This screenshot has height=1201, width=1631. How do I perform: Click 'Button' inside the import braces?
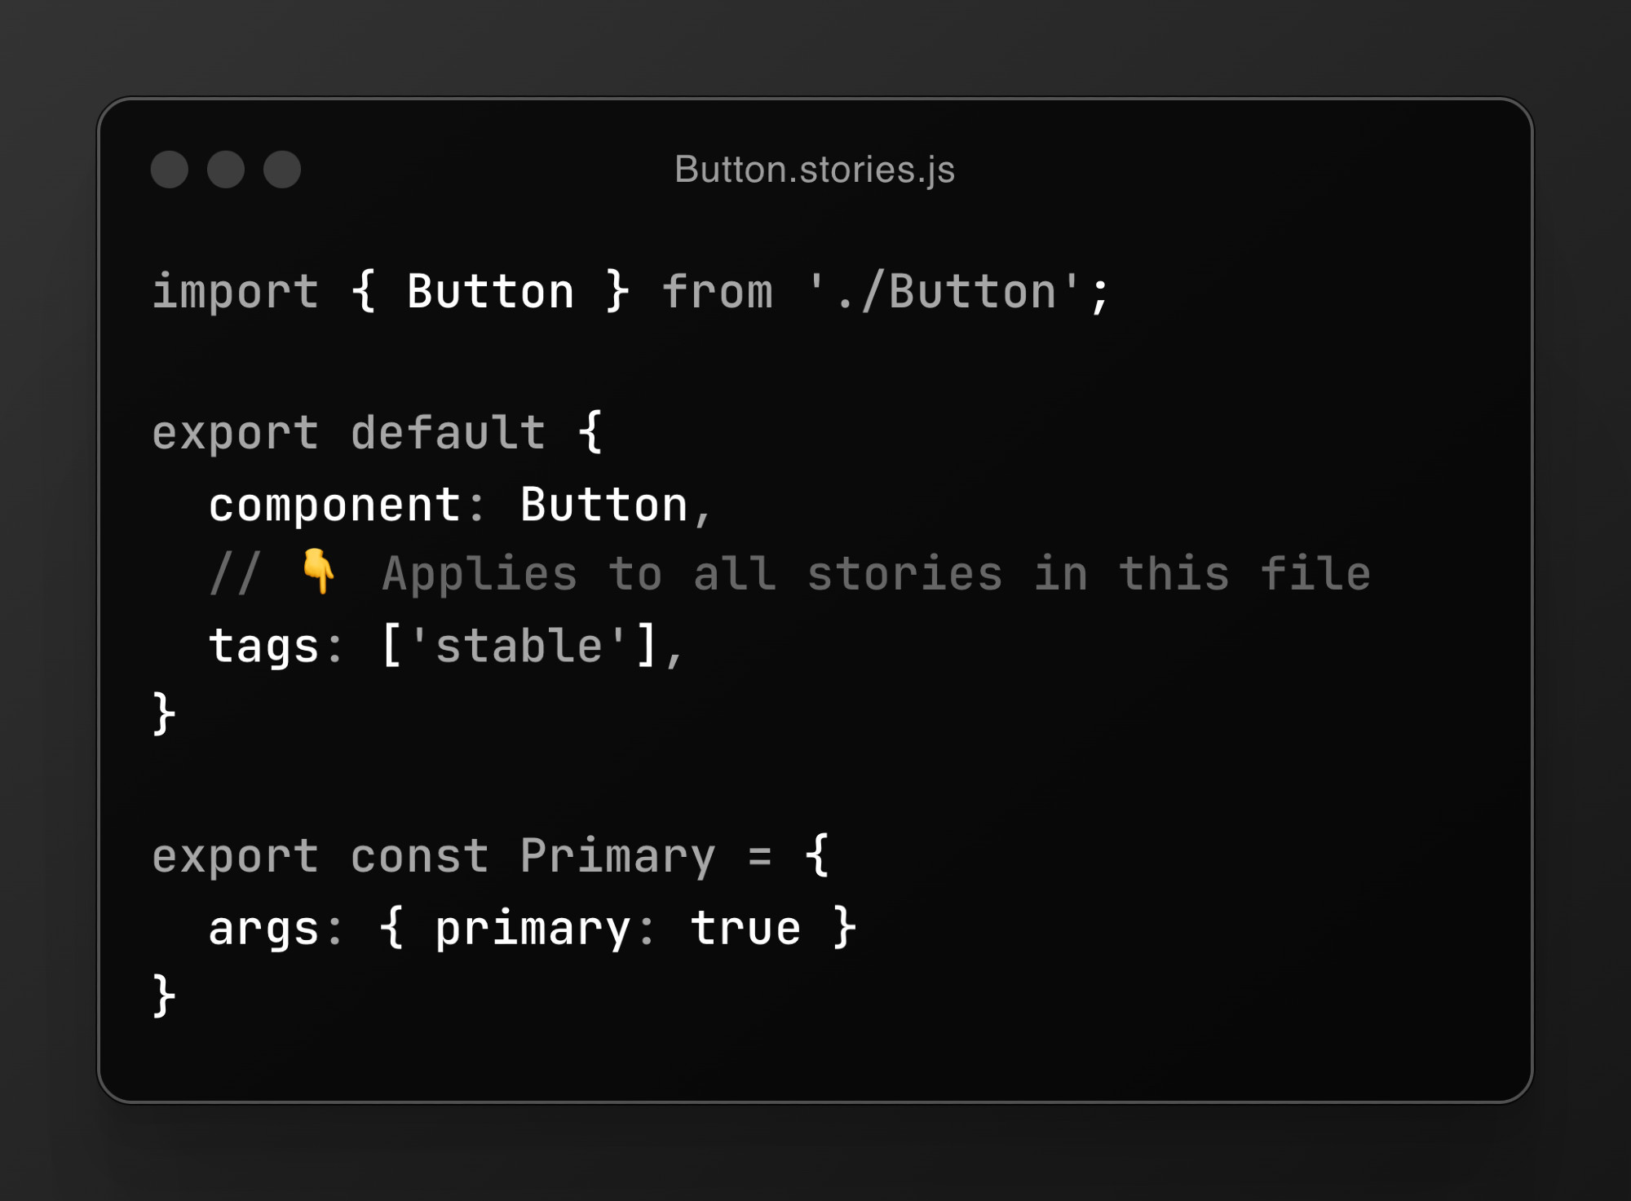click(491, 292)
